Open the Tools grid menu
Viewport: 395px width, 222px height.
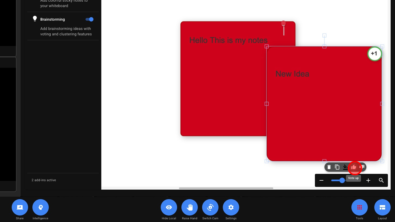click(360, 207)
